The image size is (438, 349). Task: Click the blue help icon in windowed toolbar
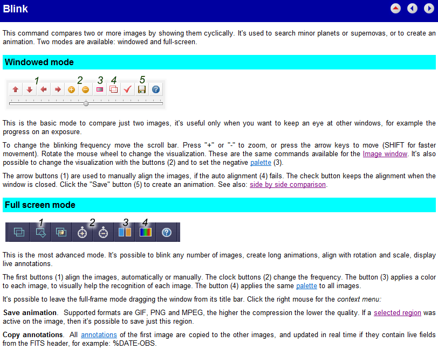[x=156, y=89]
